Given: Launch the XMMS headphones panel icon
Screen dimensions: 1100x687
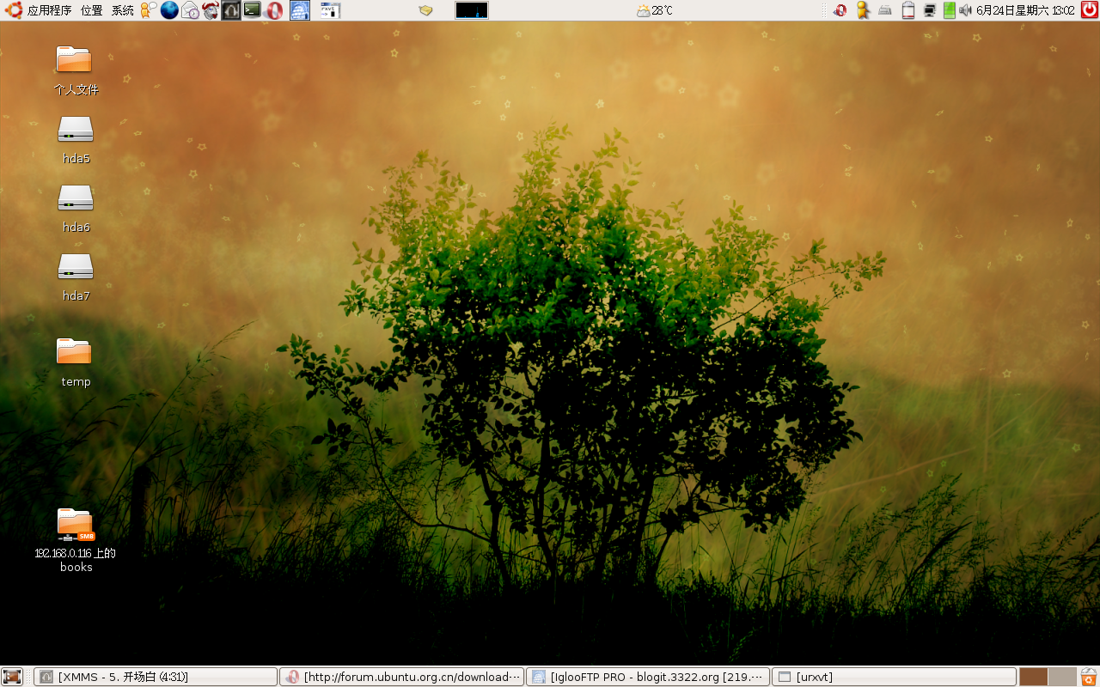Looking at the screenshot, I should (x=231, y=10).
